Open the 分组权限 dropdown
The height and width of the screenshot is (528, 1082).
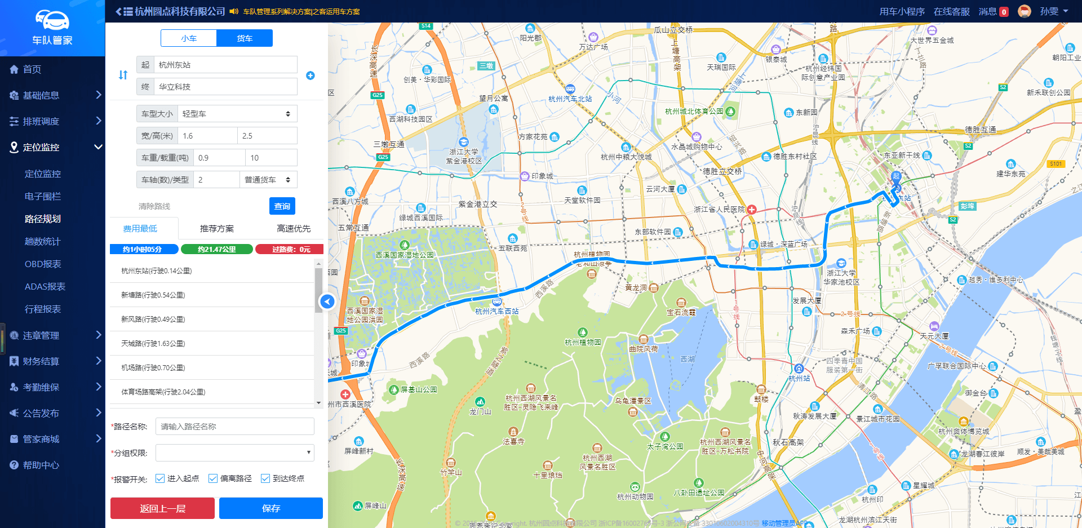pos(234,452)
